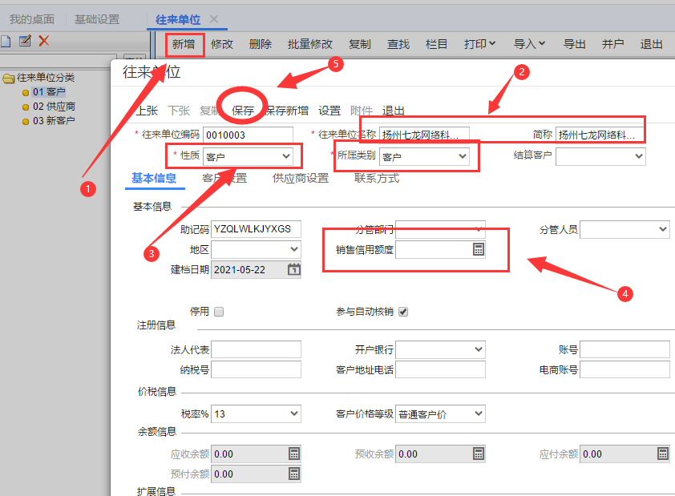Select the 基本信息 tab
Screen dimensions: 675x496
(x=154, y=178)
